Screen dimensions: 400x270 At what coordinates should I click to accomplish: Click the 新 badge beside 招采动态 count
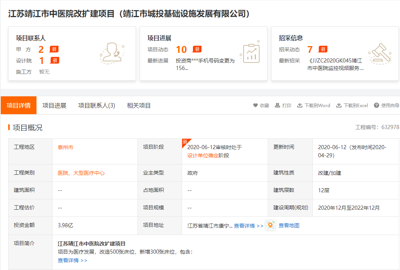click(323, 49)
